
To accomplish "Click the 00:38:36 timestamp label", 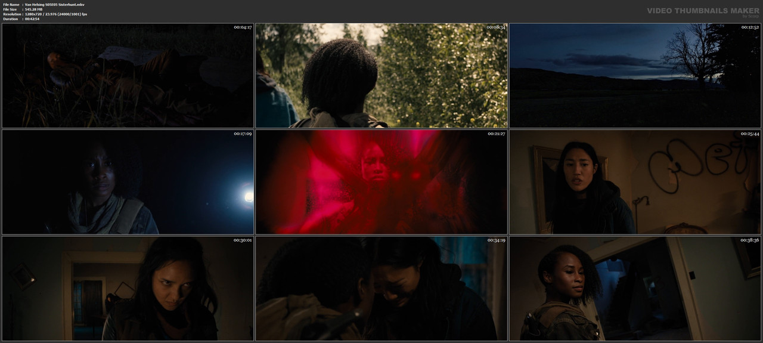I will pos(749,240).
